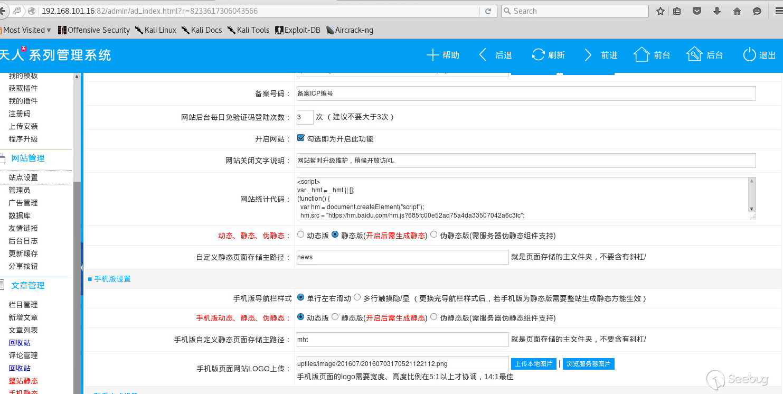Click 文章管理 section document icon
Viewport: 783px width, 394px height.
click(2, 285)
